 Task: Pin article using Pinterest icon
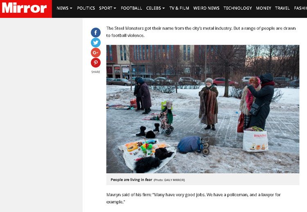tap(95, 63)
